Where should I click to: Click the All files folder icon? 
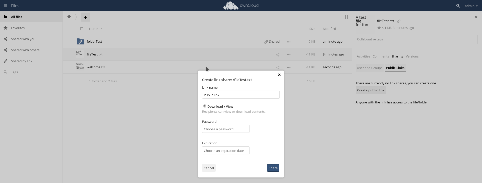[6, 17]
